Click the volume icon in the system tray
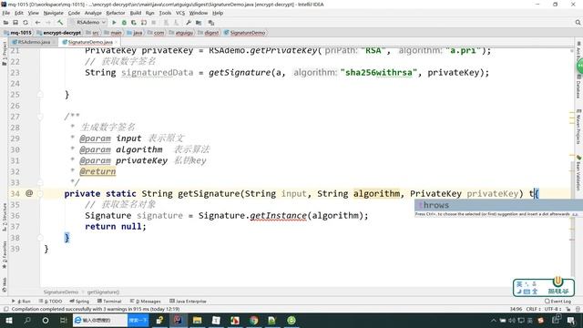This screenshot has width=583, height=328. click(512, 320)
